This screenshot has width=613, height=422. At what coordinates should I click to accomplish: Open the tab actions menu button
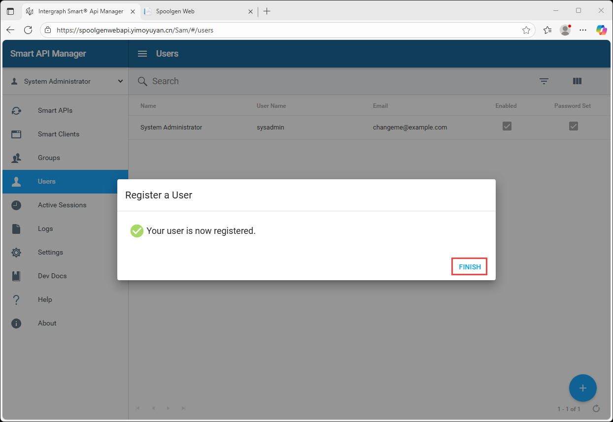point(10,11)
